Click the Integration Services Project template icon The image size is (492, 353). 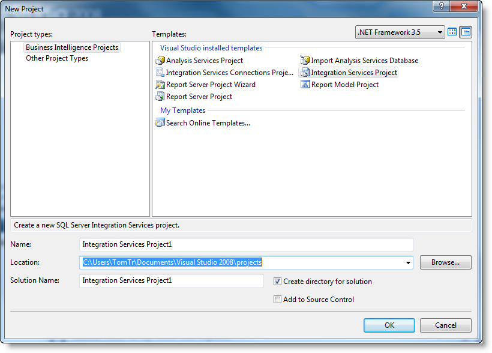pyautogui.click(x=305, y=73)
